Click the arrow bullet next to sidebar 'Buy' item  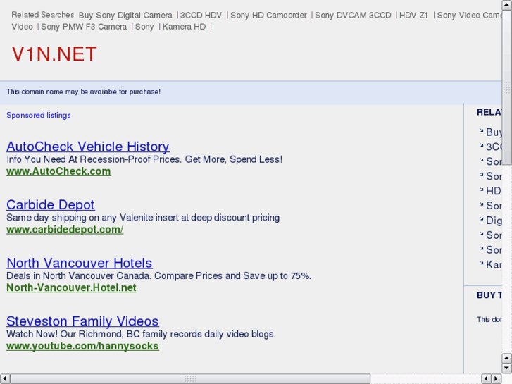pyautogui.click(x=481, y=131)
